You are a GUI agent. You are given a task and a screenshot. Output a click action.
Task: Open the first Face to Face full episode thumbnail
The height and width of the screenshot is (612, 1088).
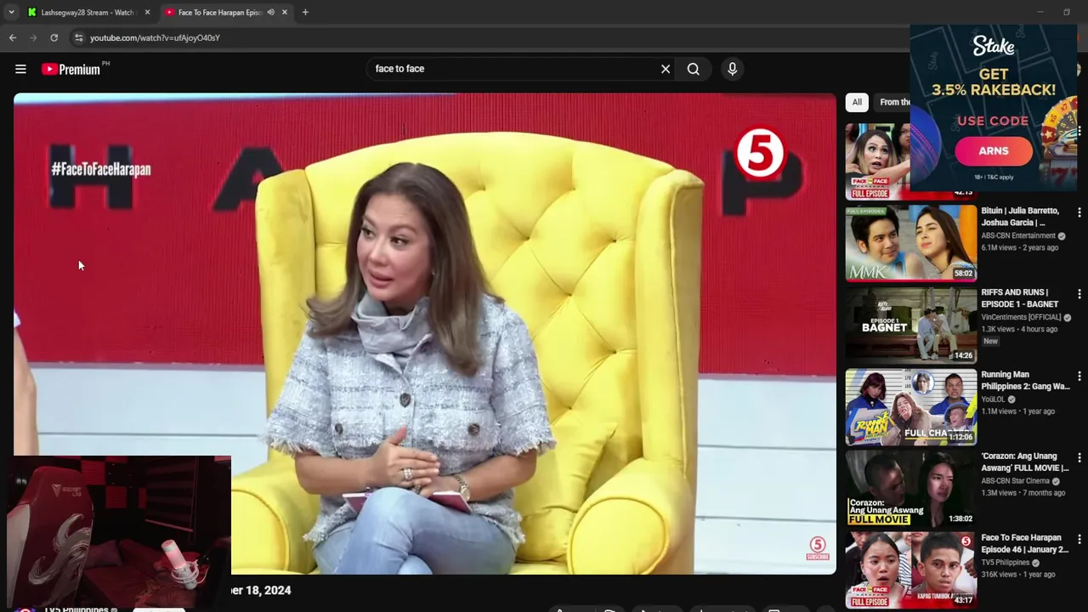click(877, 161)
